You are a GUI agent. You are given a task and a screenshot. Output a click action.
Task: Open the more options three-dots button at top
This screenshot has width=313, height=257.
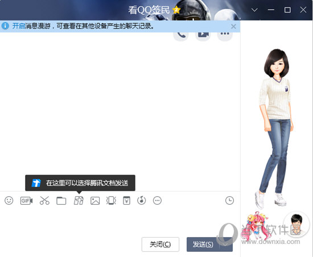point(225,35)
